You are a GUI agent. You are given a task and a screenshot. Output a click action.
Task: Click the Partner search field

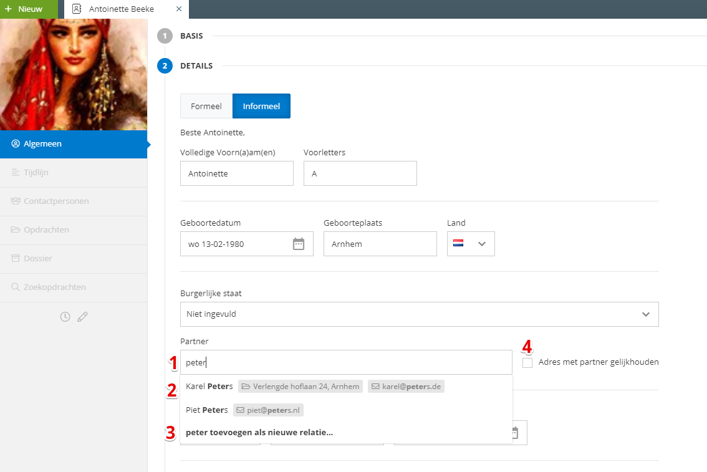coord(346,362)
